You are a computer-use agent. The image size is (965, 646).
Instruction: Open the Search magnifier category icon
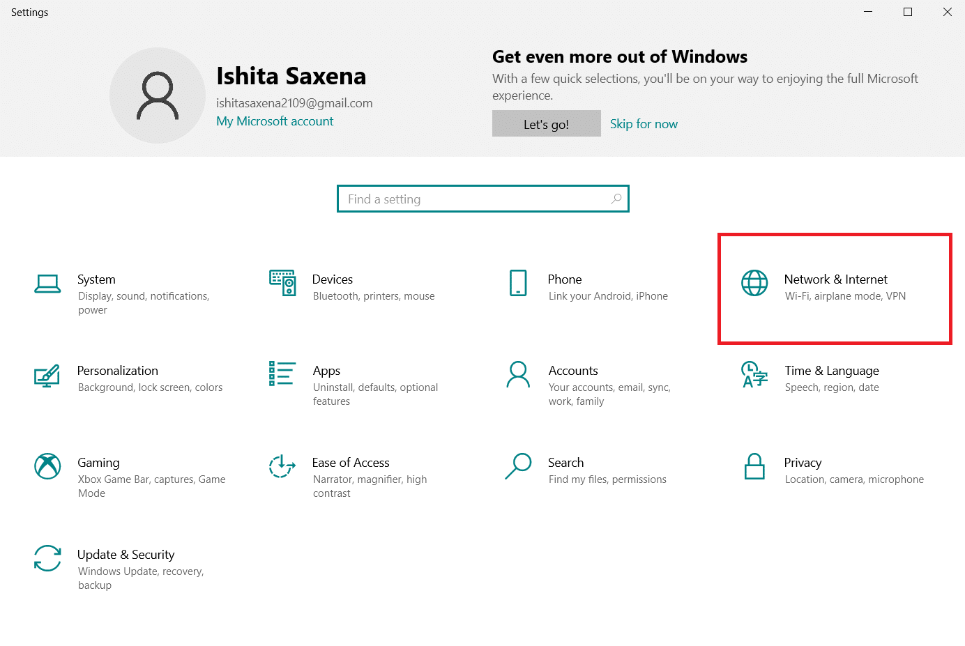pyautogui.click(x=518, y=466)
